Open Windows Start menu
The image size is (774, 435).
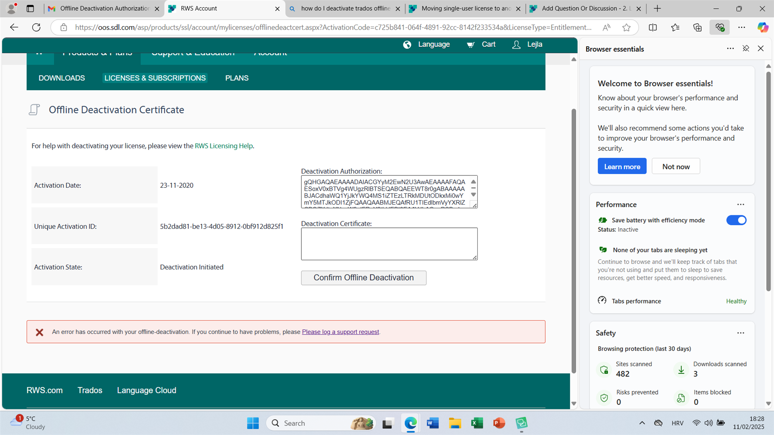coord(253,423)
